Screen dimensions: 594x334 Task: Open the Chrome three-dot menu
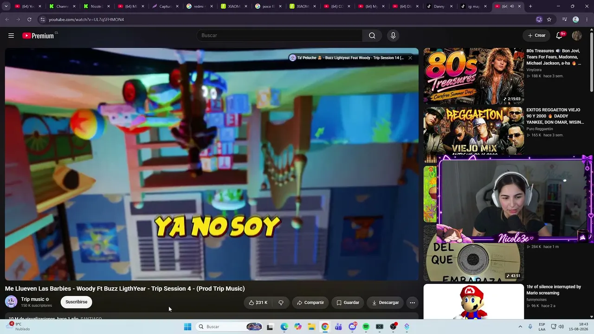[587, 19]
